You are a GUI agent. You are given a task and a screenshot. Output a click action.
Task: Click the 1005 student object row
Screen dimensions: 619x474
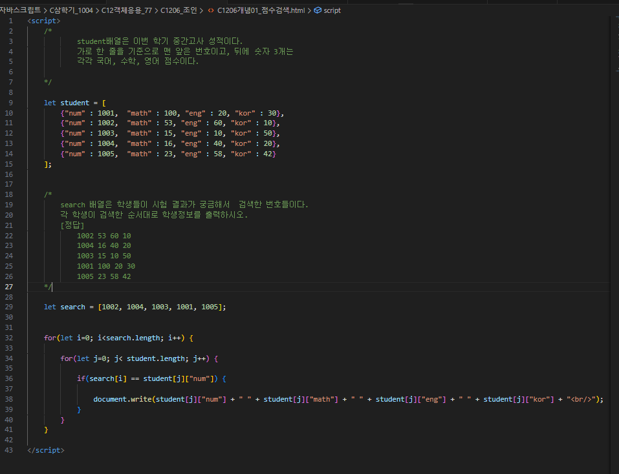(x=168, y=154)
